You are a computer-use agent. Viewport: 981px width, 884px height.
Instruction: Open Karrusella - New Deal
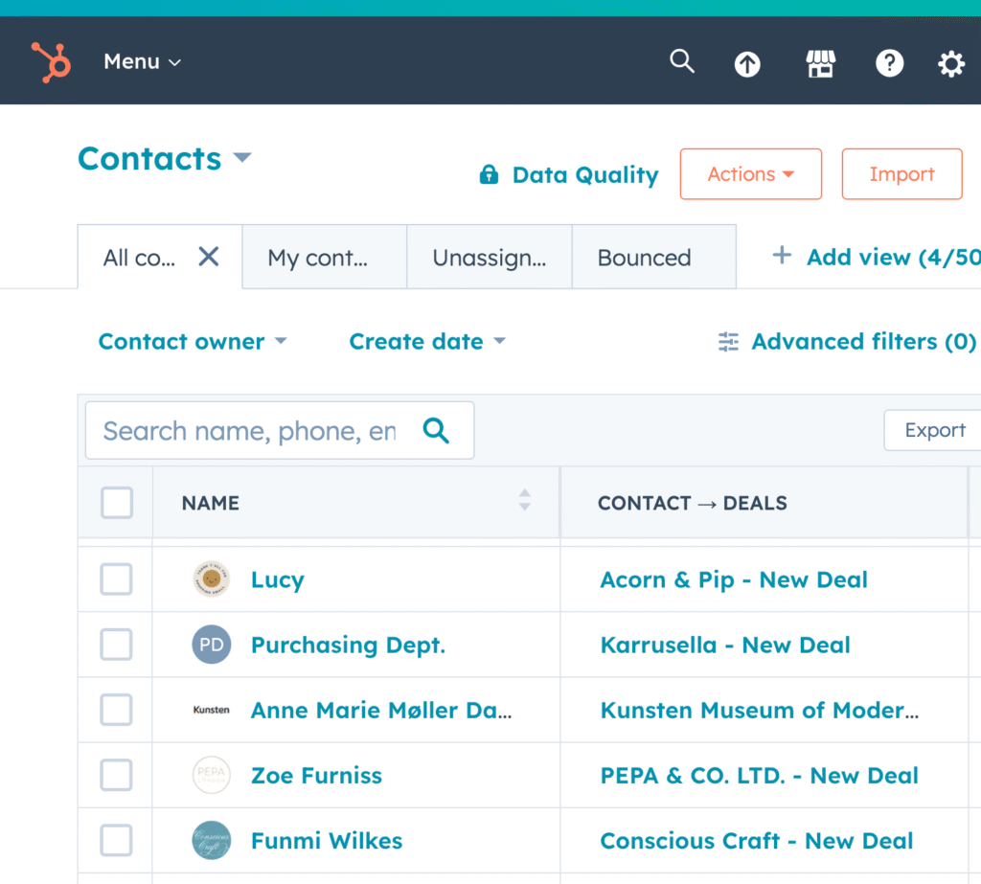(725, 645)
